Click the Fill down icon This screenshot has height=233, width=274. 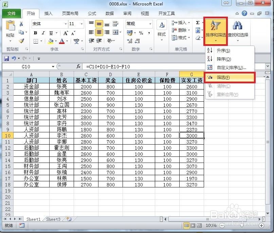[198, 30]
